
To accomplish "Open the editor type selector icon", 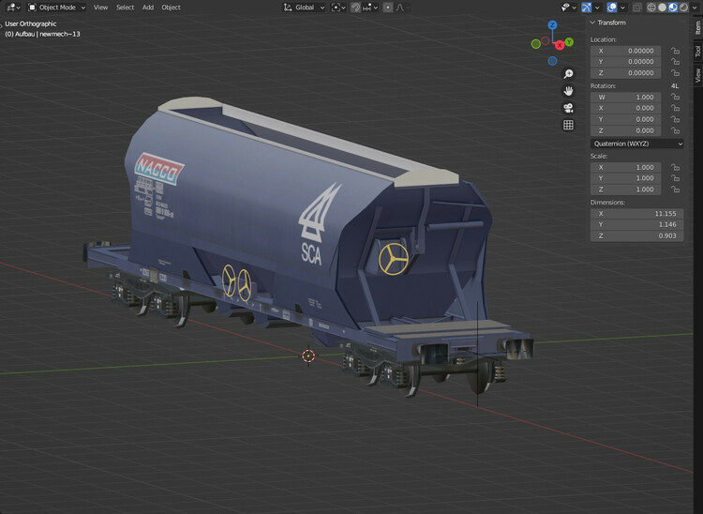I will [13, 8].
